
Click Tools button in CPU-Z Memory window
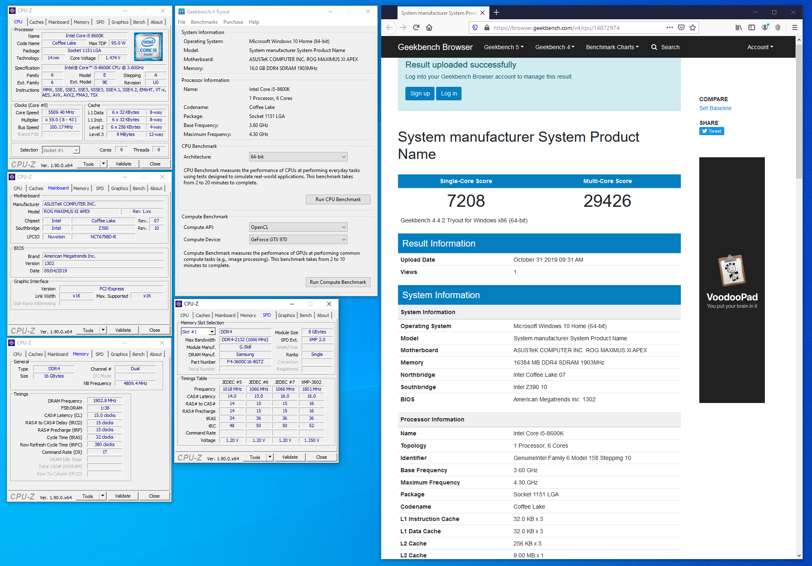coord(88,496)
